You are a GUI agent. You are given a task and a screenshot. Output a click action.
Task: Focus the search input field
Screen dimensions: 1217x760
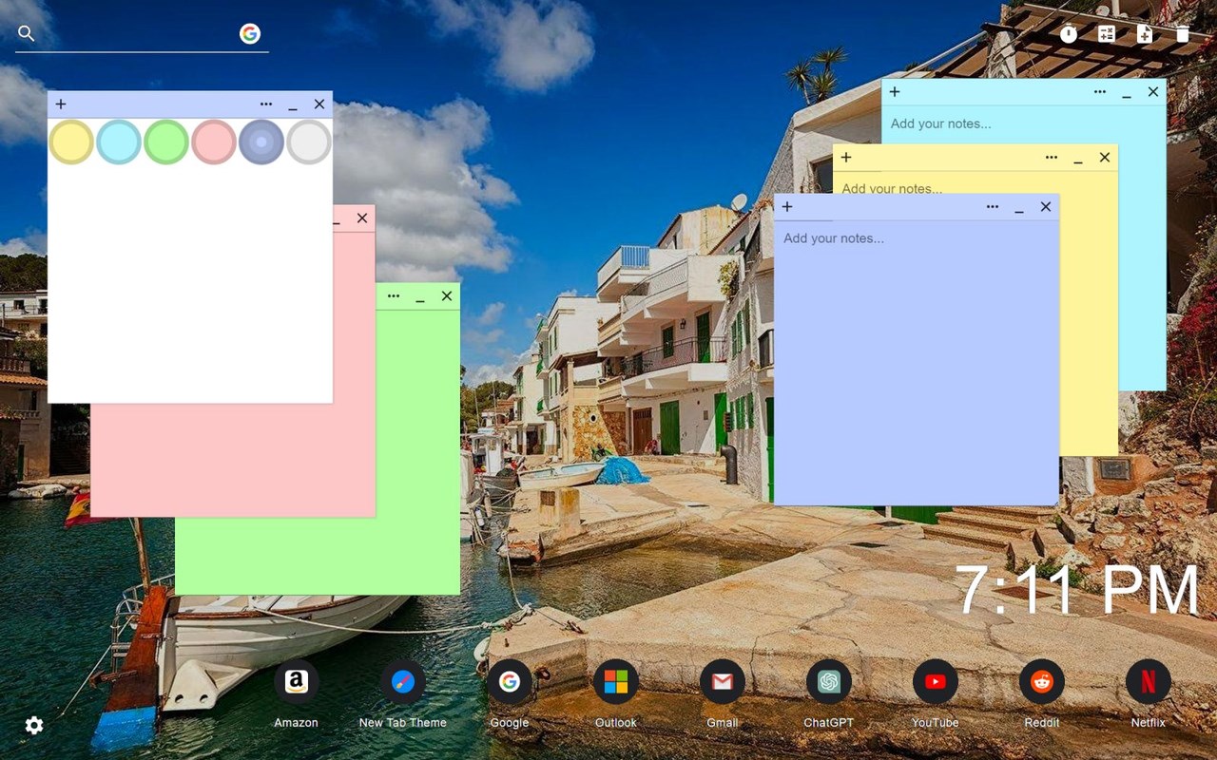[138, 34]
